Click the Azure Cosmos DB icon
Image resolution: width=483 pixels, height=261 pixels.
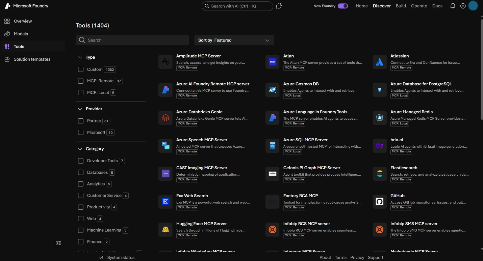click(273, 90)
